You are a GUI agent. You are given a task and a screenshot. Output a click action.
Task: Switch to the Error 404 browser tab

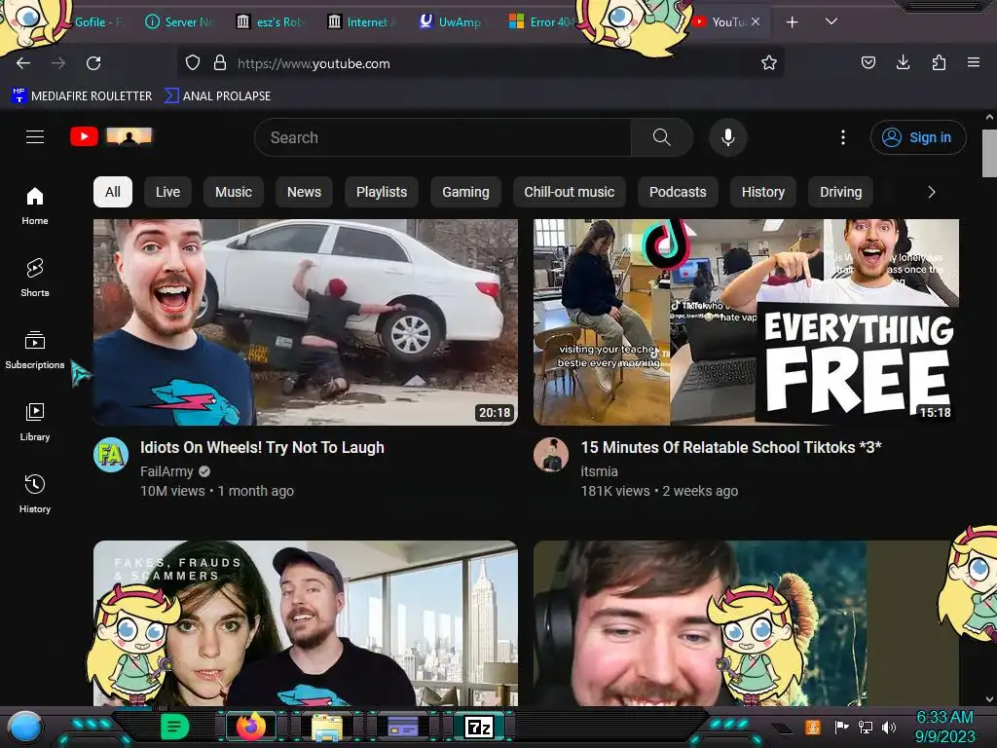point(541,22)
